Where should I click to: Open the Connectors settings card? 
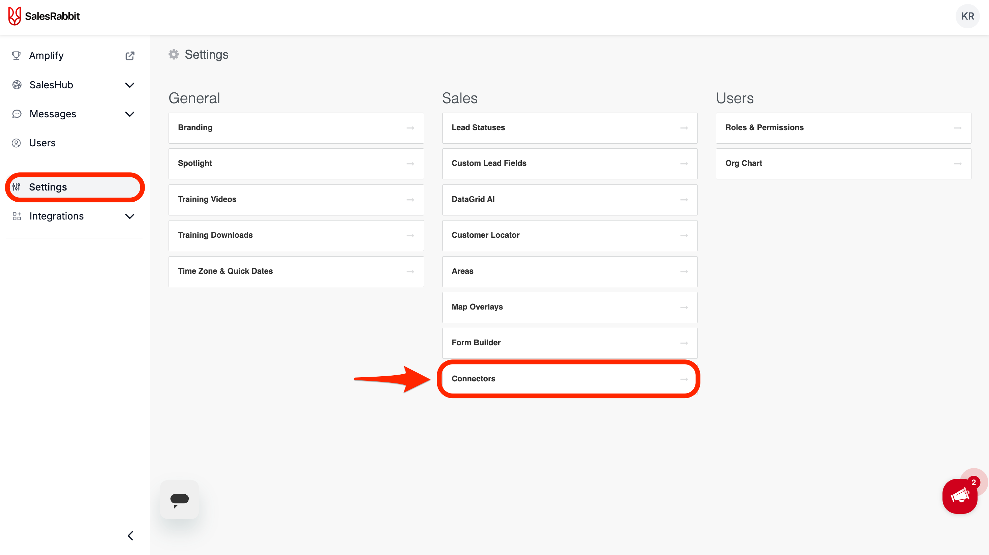[x=569, y=379]
